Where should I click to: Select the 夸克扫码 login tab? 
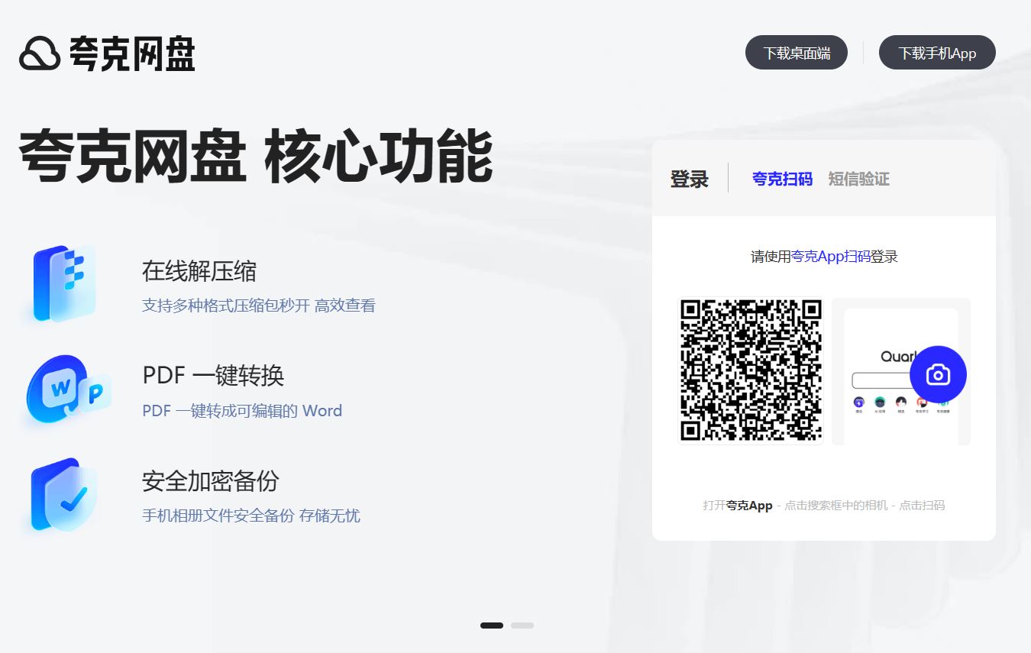[781, 178]
